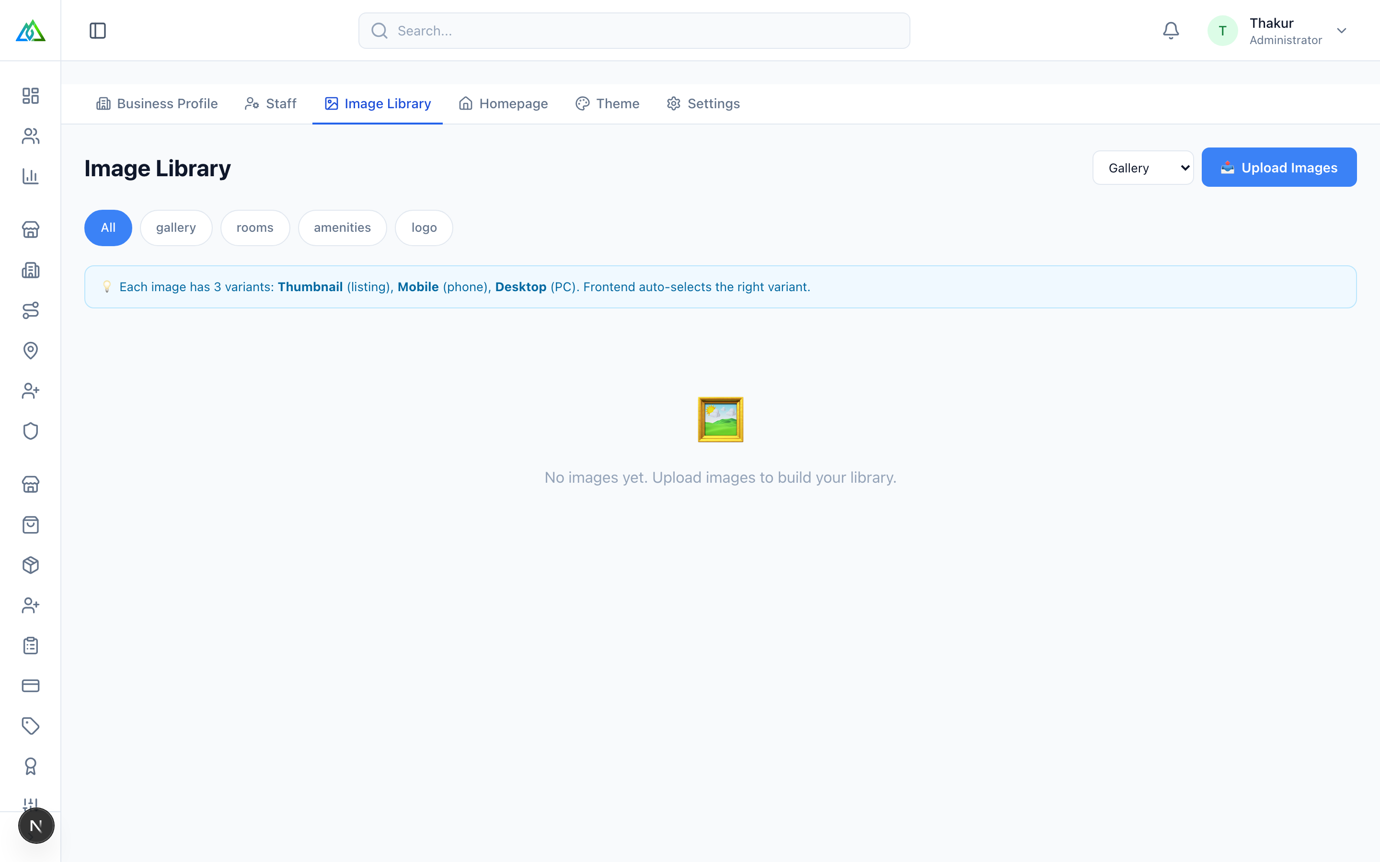Viewport: 1380px width, 862px height.
Task: Expand the Thakur user menu chevron
Action: (1342, 31)
